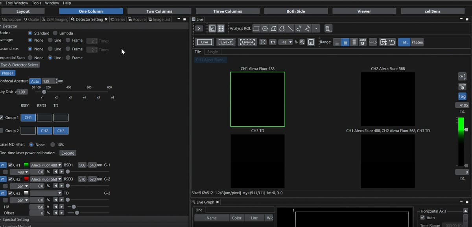The image size is (472, 227).
Task: Start acquisition with the Live button
Action: click(x=204, y=42)
